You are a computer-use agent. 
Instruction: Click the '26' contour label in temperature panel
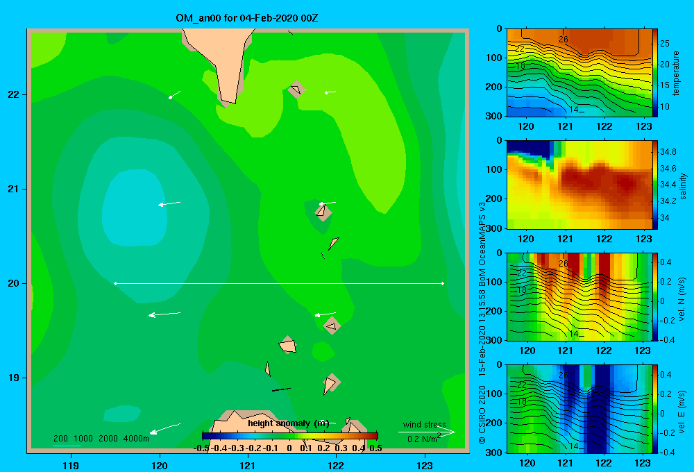pyautogui.click(x=563, y=39)
